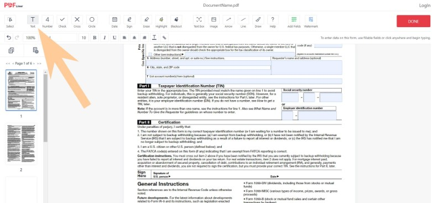Open the Sign tool
Viewport: 432px width, 203px height.
tap(129, 20)
